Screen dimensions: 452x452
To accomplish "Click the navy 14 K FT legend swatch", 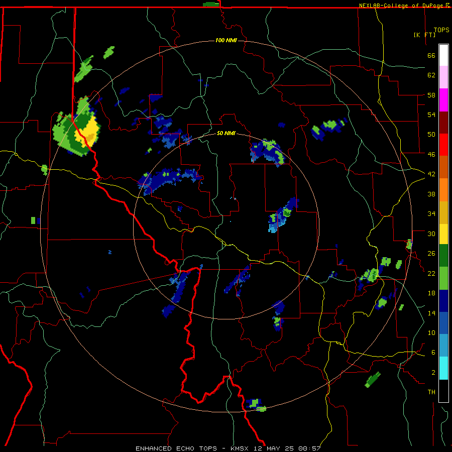I will coord(443,301).
